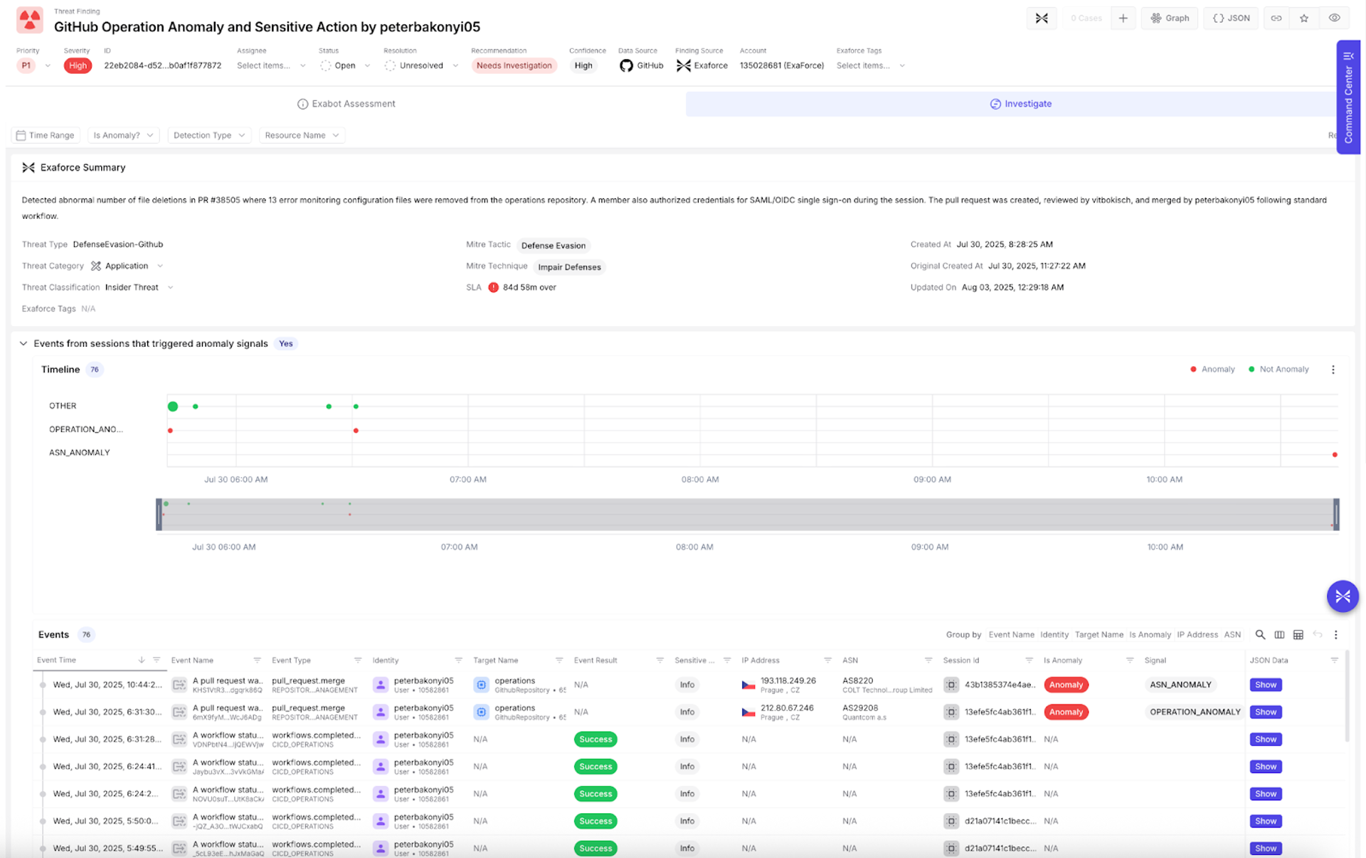
Task: Open the Timeline three-dot options menu
Action: click(1333, 370)
